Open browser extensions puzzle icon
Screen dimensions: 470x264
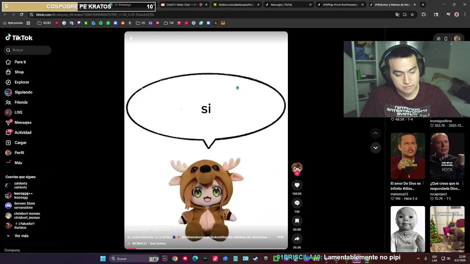coord(424,15)
